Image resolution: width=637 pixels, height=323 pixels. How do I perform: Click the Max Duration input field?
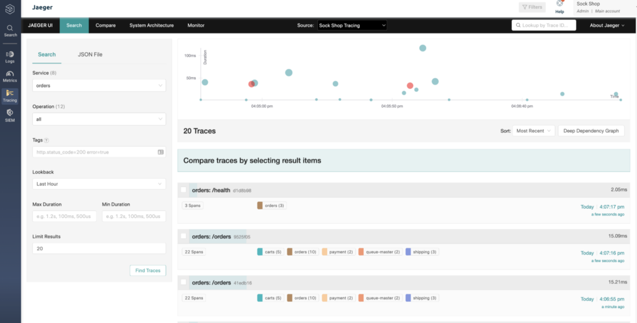point(64,216)
